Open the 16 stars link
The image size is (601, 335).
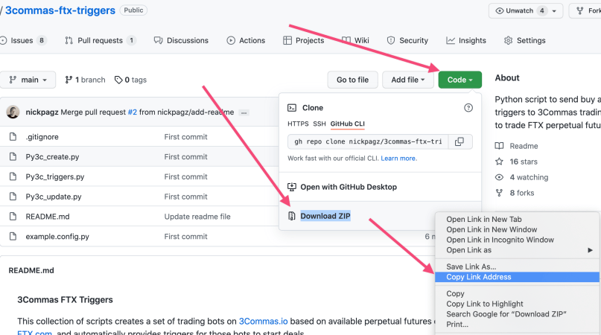pyautogui.click(x=516, y=162)
